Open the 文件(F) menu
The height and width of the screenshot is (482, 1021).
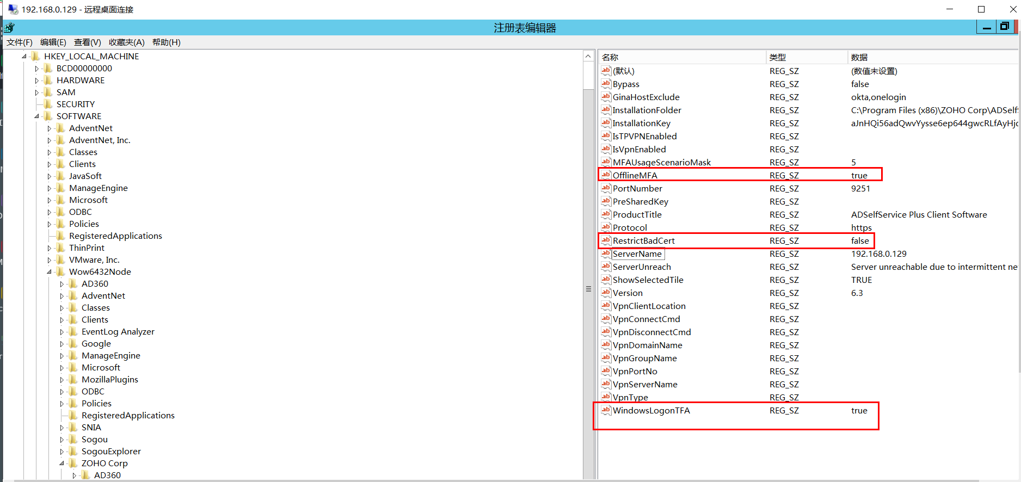tap(20, 42)
